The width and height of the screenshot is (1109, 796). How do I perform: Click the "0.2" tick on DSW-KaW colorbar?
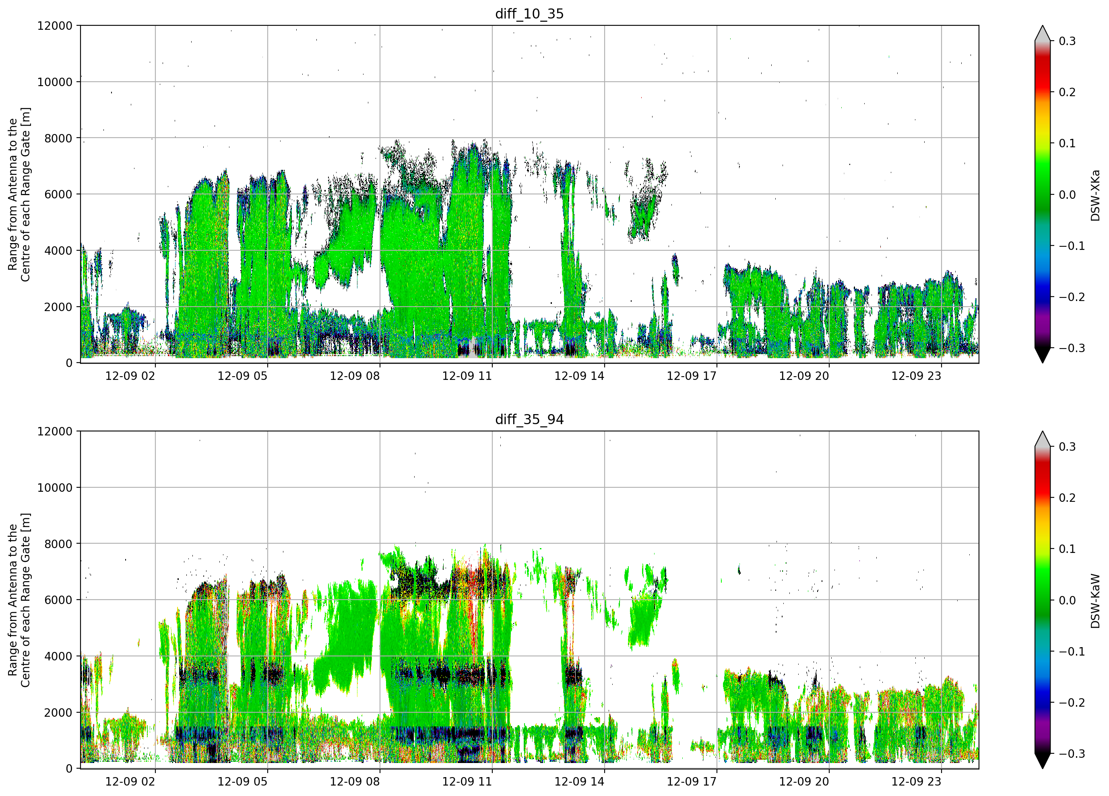coord(1068,498)
